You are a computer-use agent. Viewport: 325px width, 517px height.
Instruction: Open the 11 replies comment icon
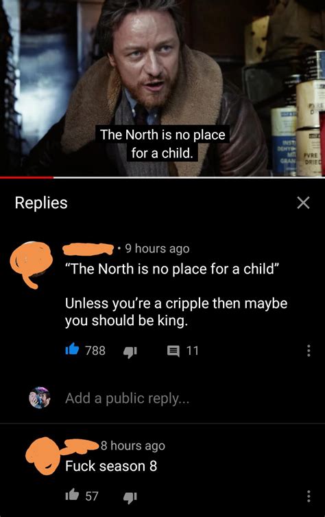point(173,351)
